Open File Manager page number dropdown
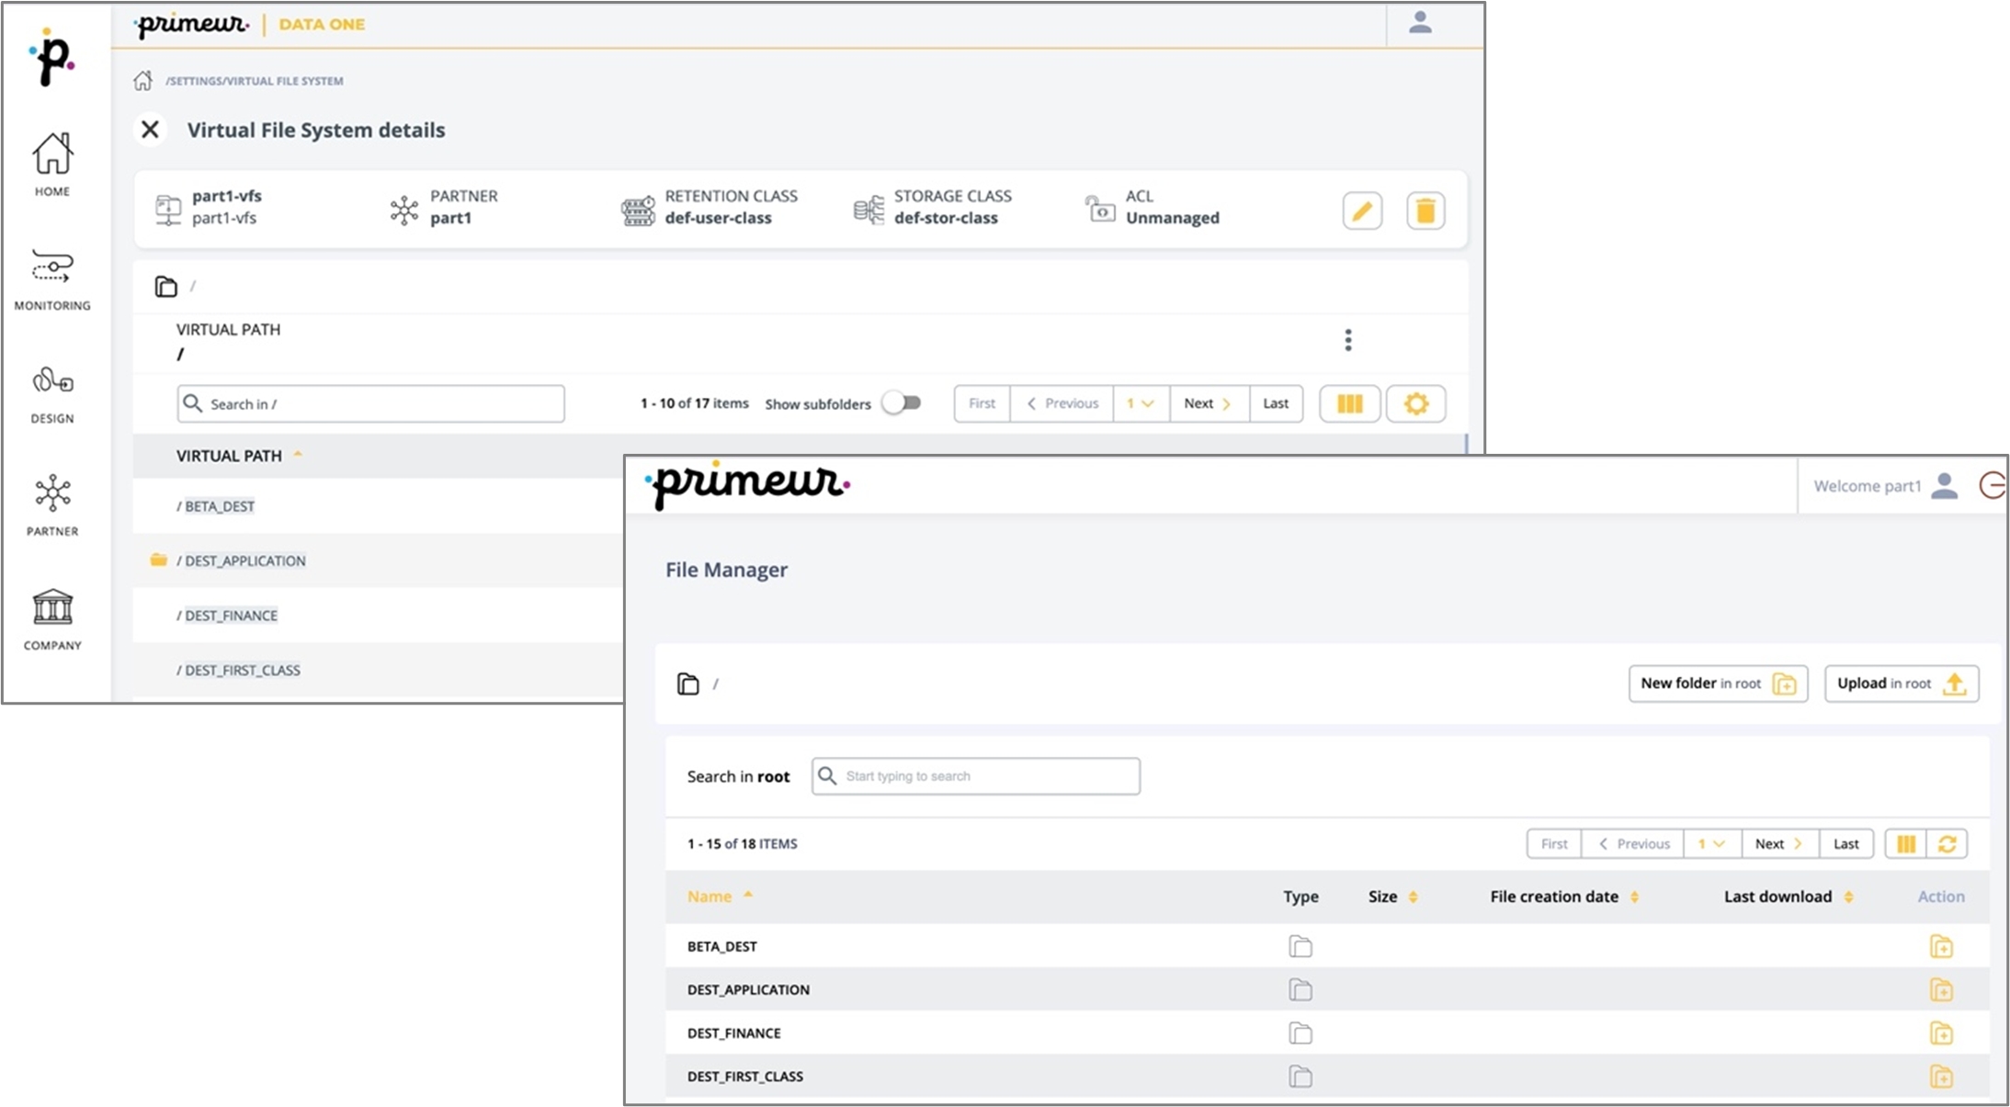The width and height of the screenshot is (2010, 1107). [1711, 843]
